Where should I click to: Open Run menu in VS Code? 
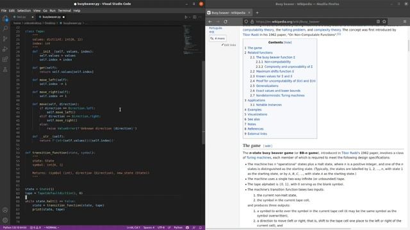[53, 11]
